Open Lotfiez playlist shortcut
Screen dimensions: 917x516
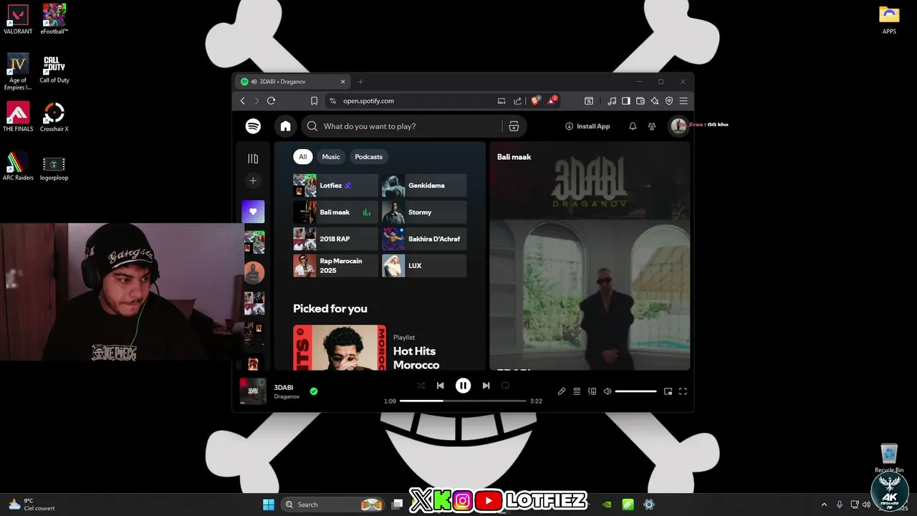335,186
